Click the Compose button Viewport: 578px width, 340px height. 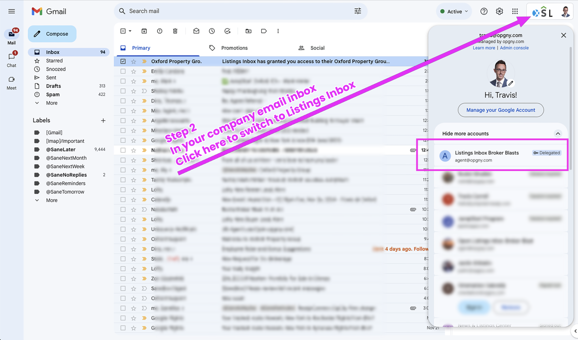pos(52,34)
